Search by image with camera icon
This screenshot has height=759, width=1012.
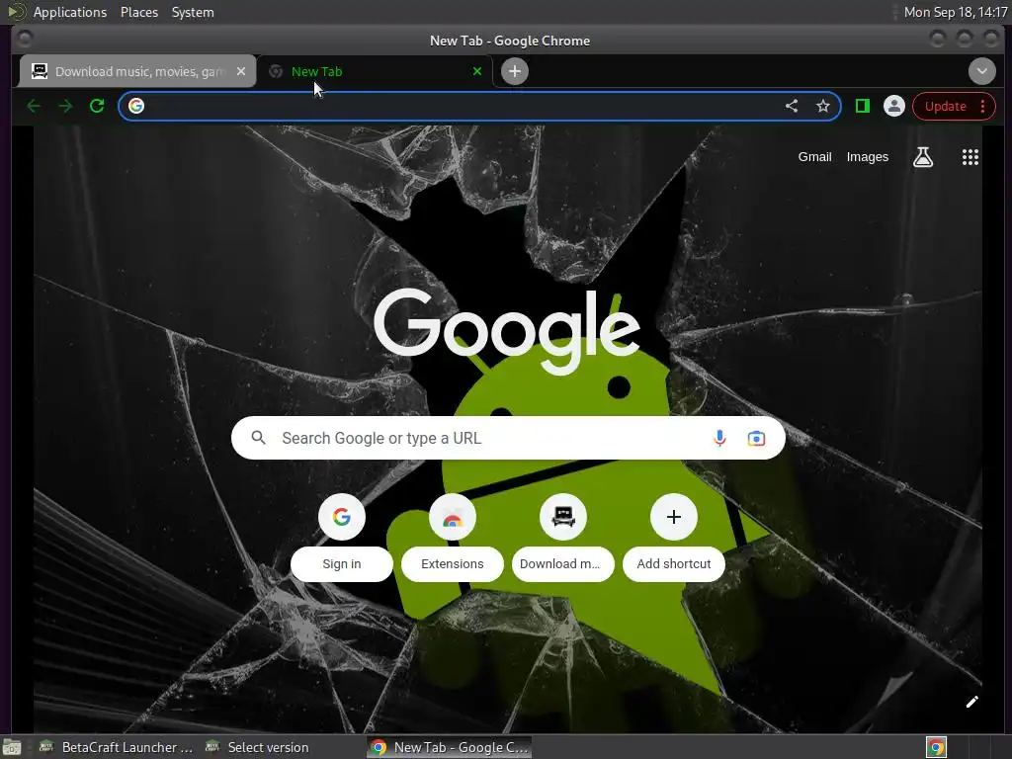pyautogui.click(x=756, y=438)
